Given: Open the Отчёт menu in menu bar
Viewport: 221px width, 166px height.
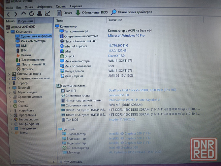Looking at the screenshot, I should click(29, 7).
